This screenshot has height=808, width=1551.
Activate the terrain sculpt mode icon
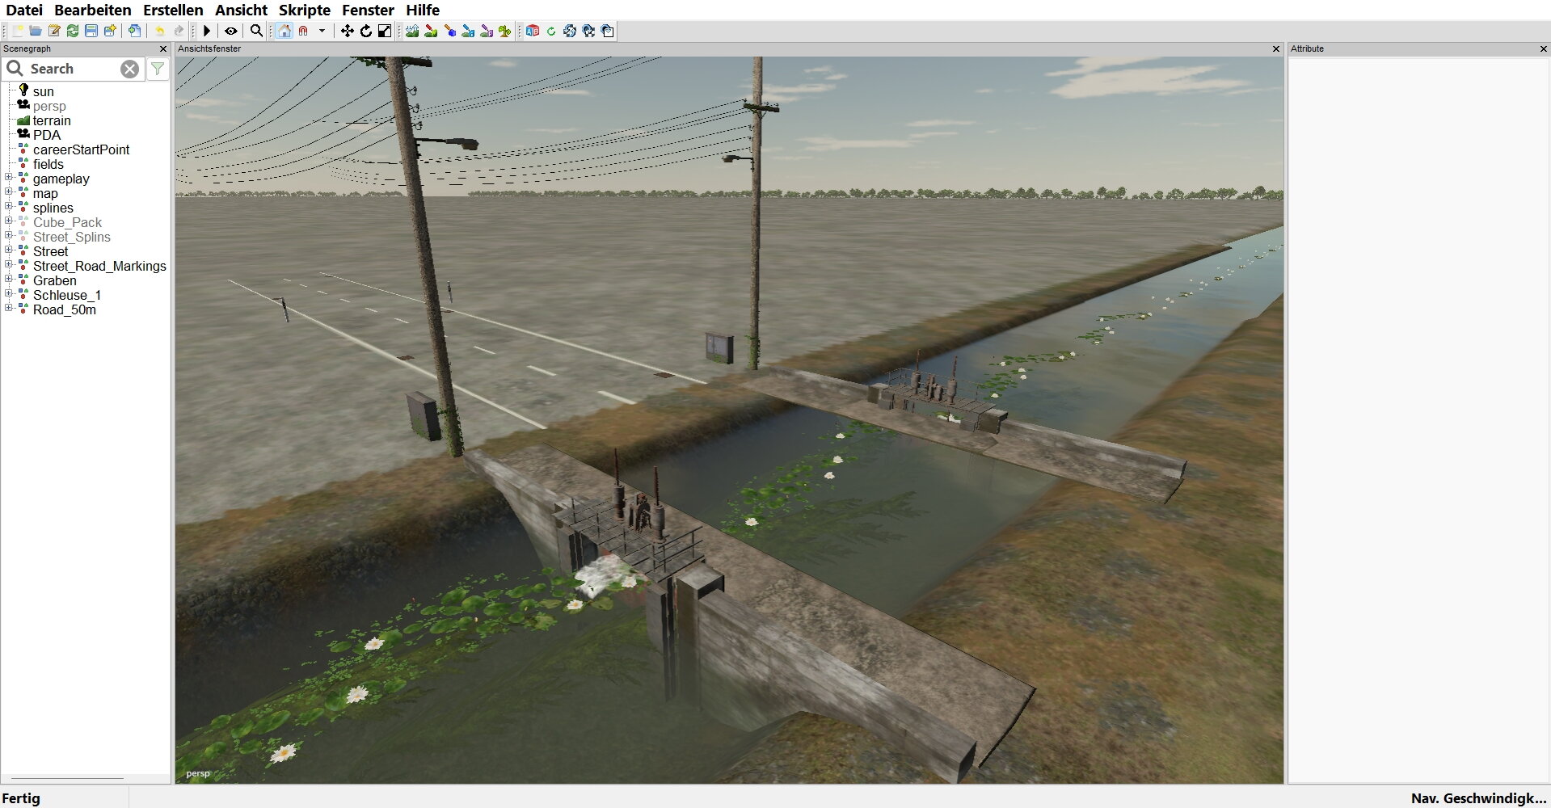point(412,31)
